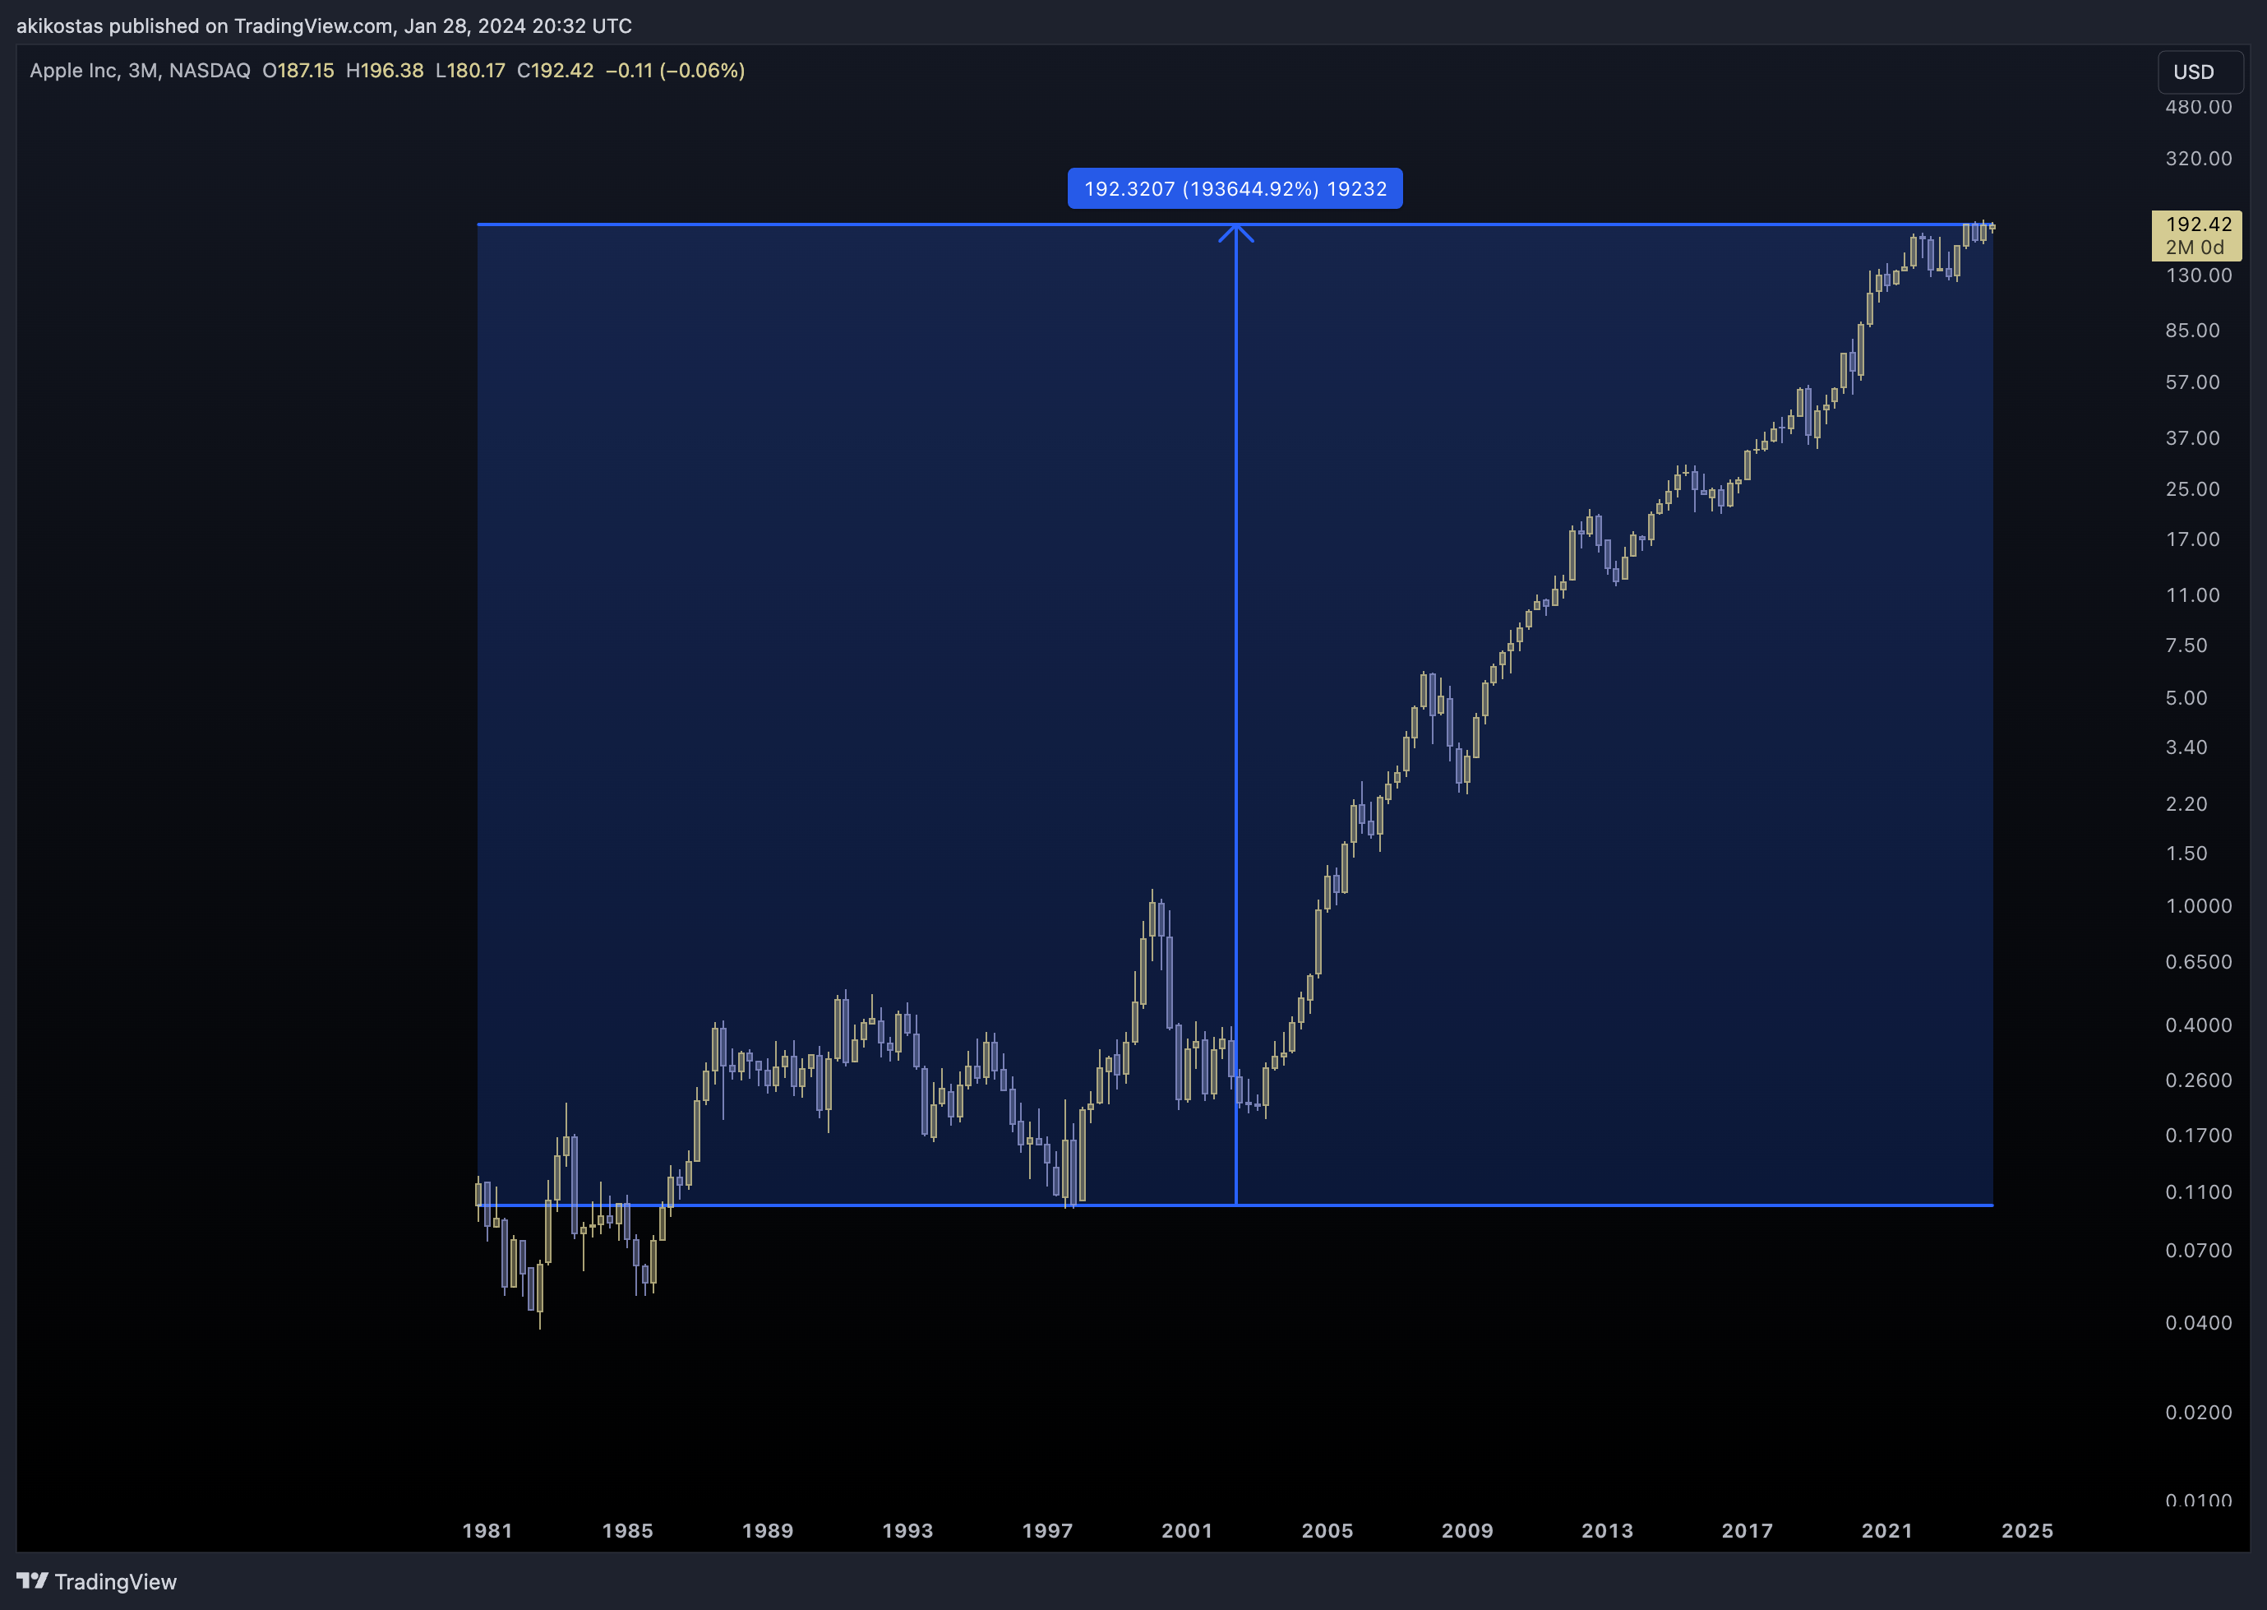Click the 17.00 price axis label
Image resolution: width=2267 pixels, height=1610 pixels.
coord(2193,539)
